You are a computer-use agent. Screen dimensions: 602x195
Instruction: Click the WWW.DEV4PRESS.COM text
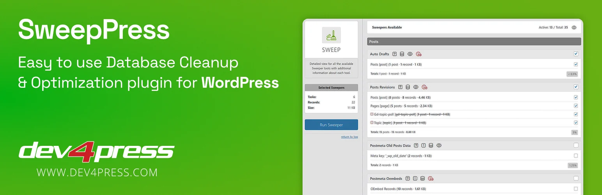pyautogui.click(x=97, y=172)
